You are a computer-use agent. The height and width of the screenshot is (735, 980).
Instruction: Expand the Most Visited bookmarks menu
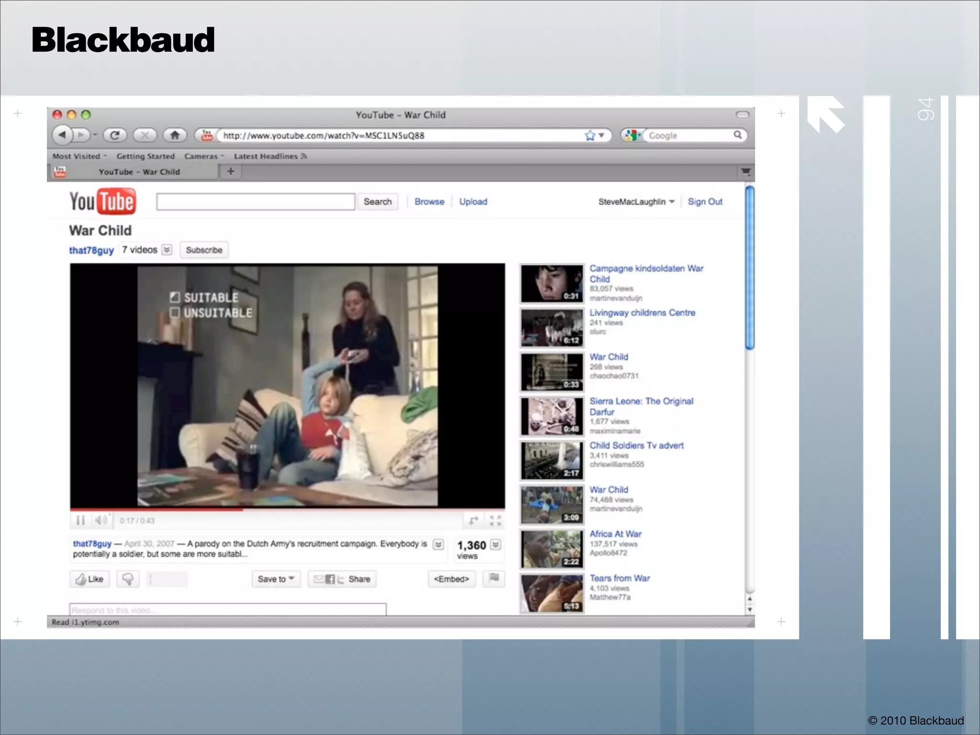coord(80,156)
